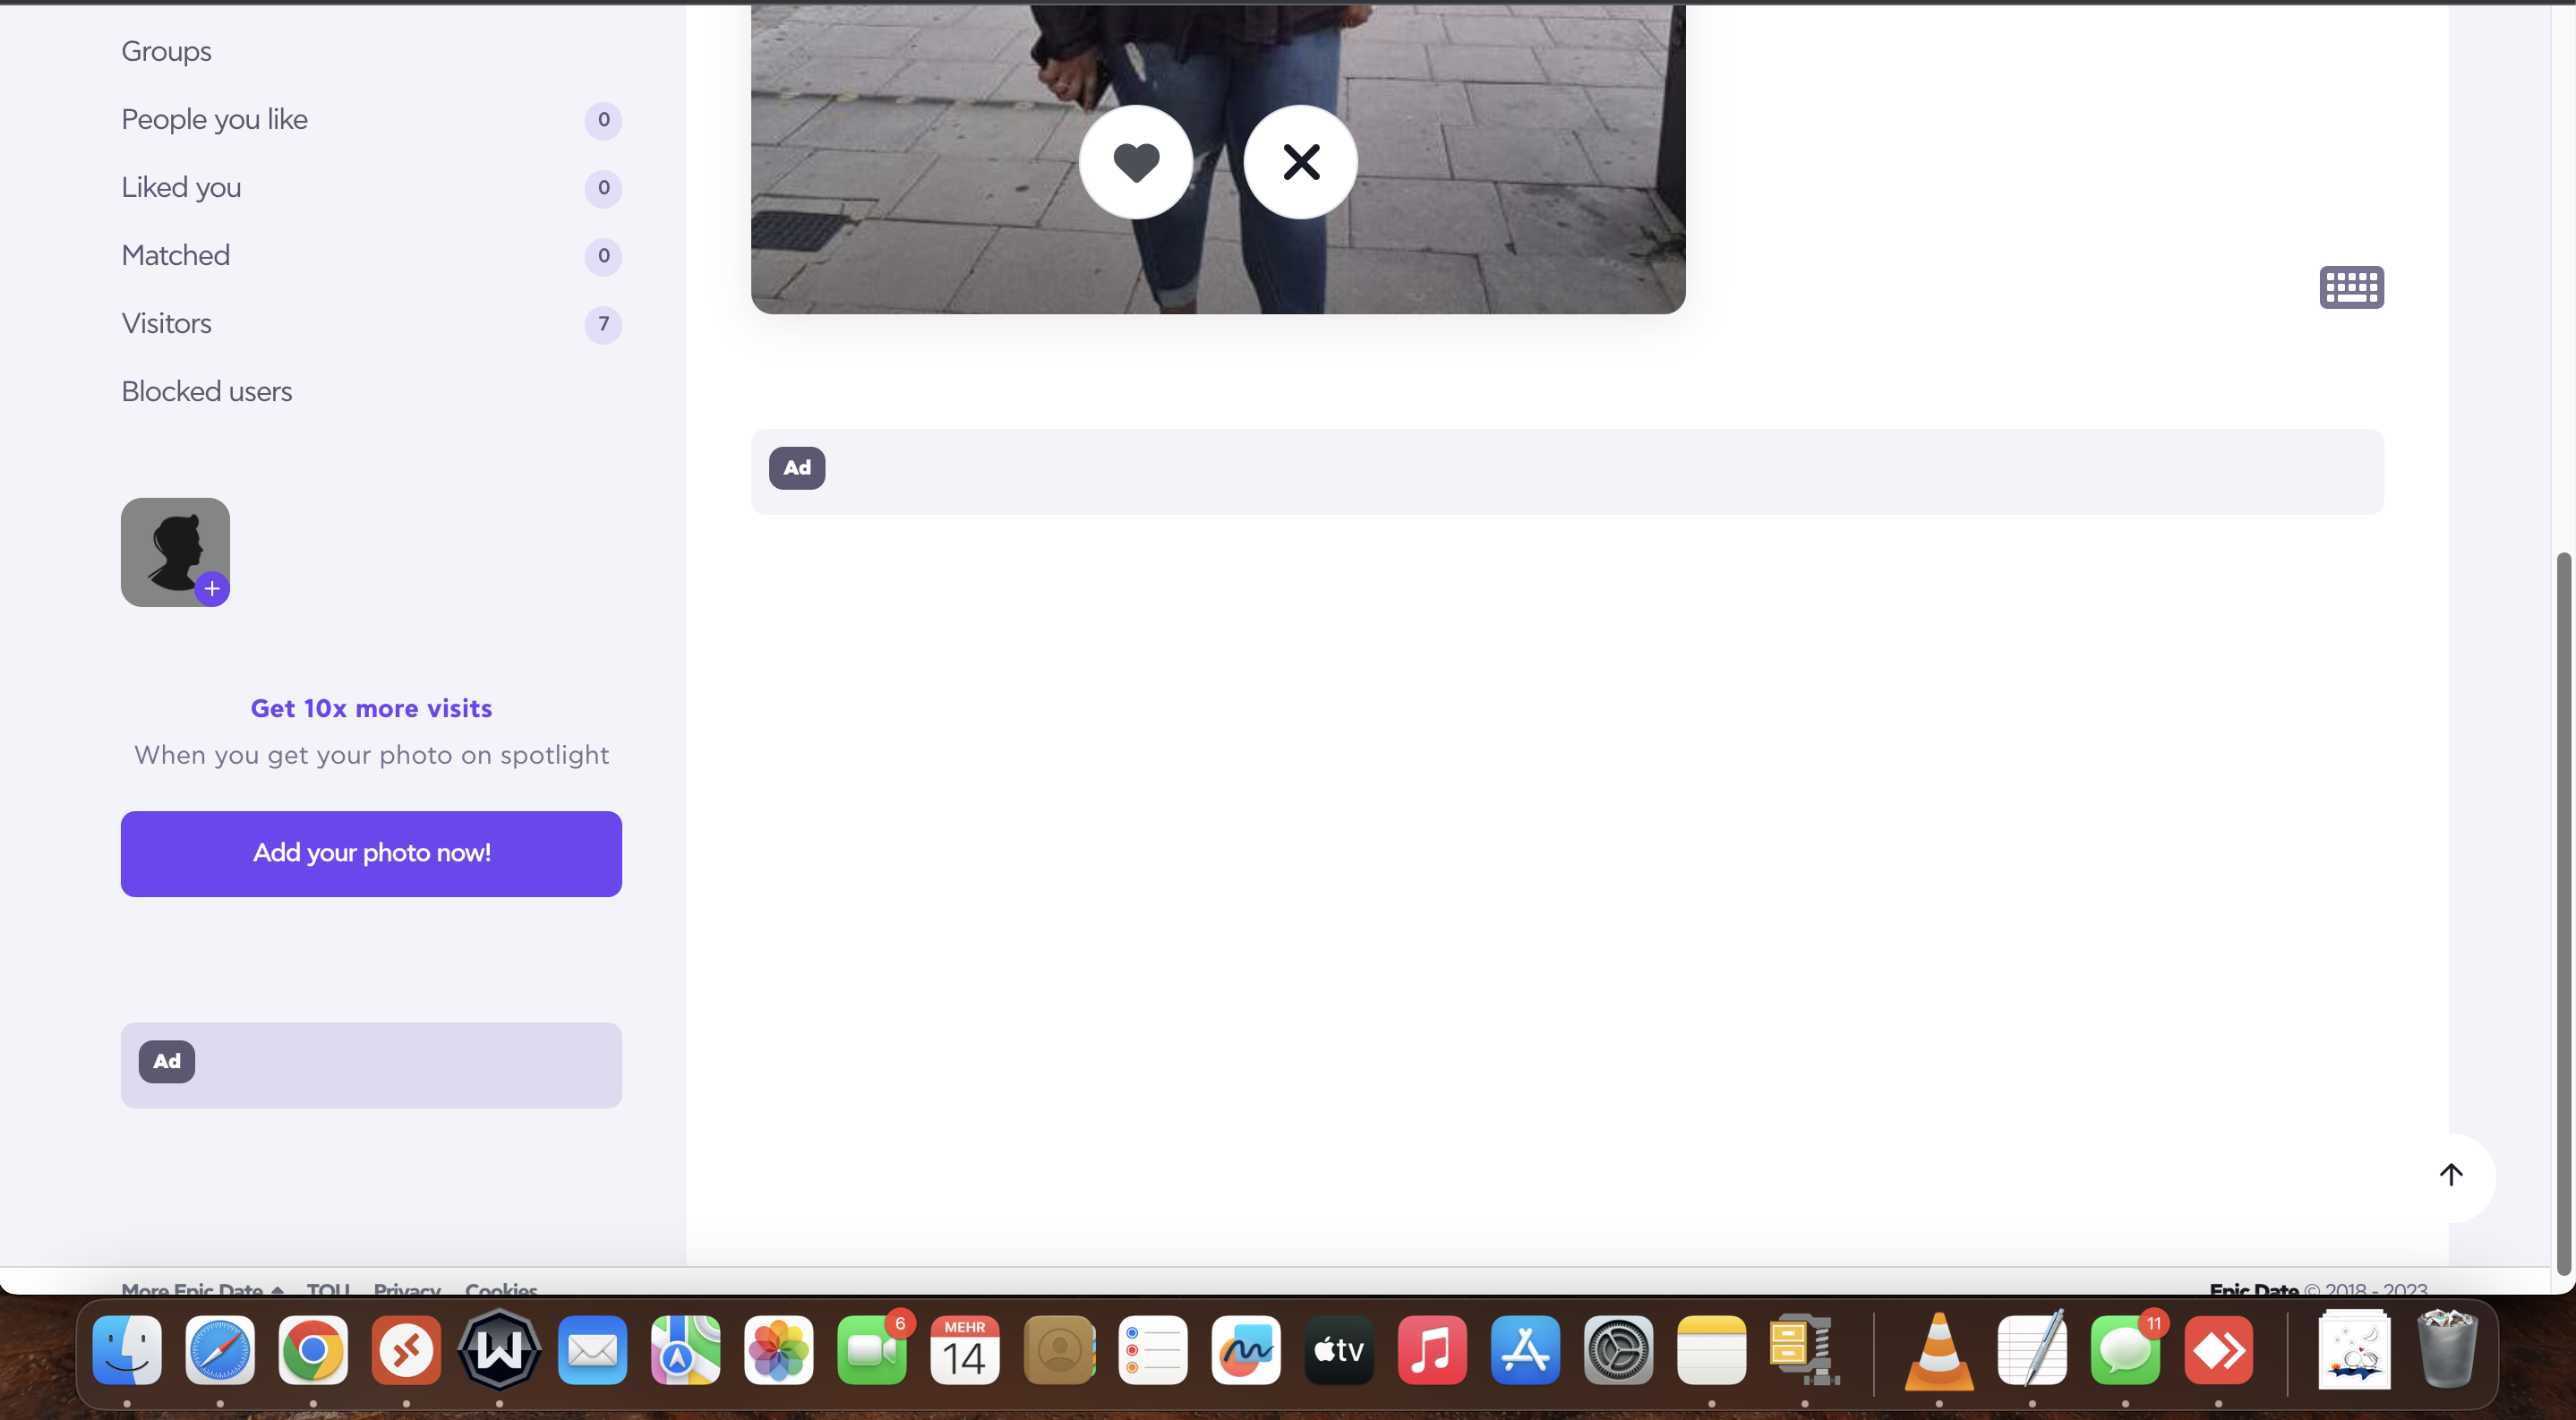Click the X dislike button on photo
The image size is (2576, 1420).
tap(1301, 162)
